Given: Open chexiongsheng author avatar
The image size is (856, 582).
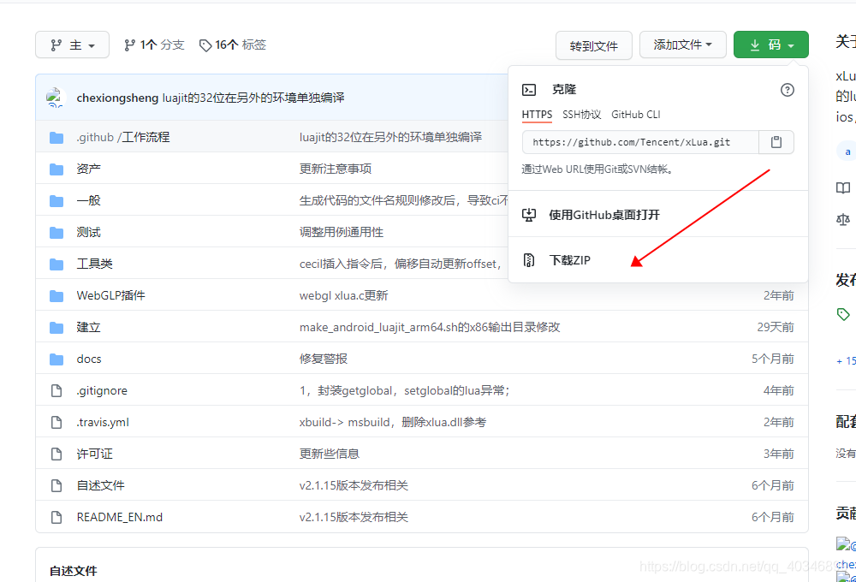Looking at the screenshot, I should click(x=56, y=98).
